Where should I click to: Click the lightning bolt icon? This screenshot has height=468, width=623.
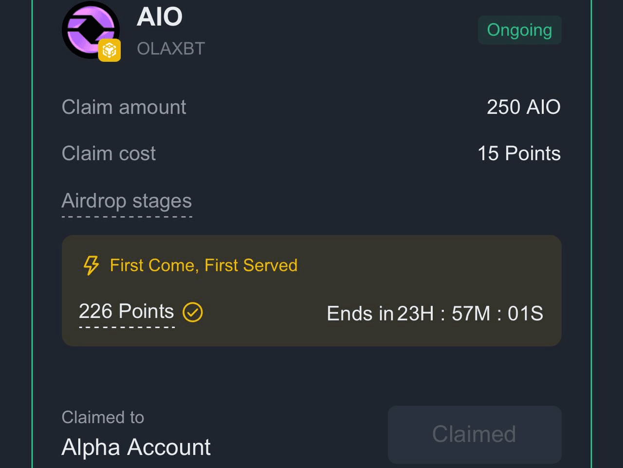[x=91, y=266]
